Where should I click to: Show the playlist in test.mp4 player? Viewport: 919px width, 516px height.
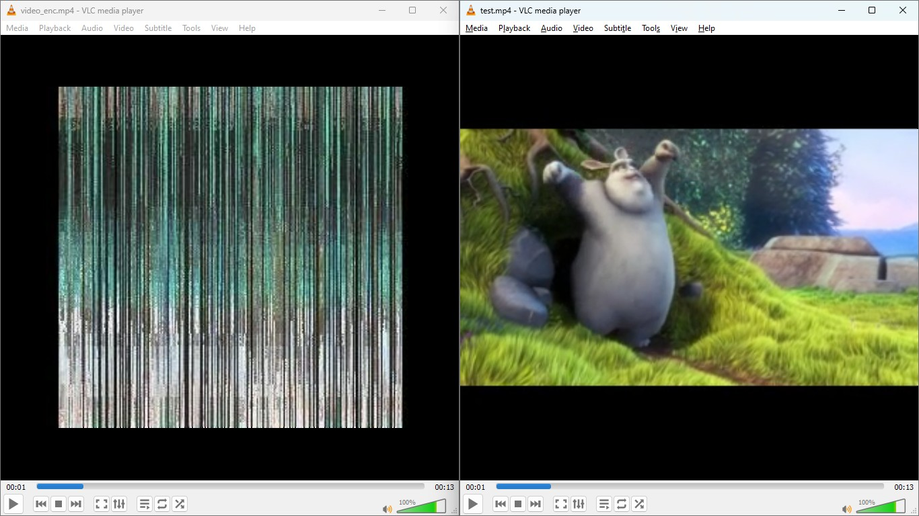point(604,504)
